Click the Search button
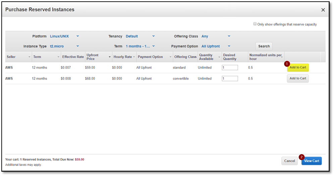The height and width of the screenshot is (176, 334). coord(264,46)
